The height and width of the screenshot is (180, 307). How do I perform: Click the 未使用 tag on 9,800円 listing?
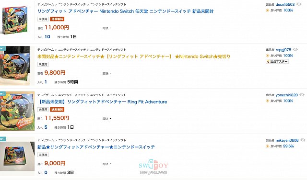[x=43, y=64]
